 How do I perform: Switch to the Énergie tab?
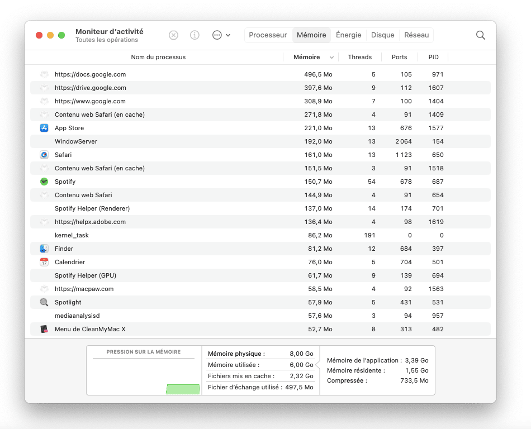click(x=348, y=35)
